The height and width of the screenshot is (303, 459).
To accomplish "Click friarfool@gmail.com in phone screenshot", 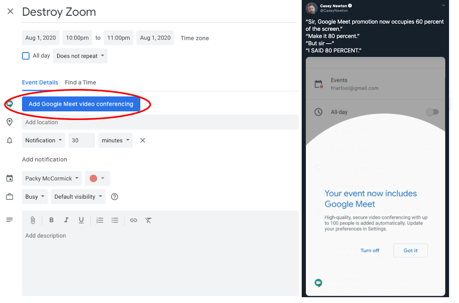I will click(x=355, y=88).
